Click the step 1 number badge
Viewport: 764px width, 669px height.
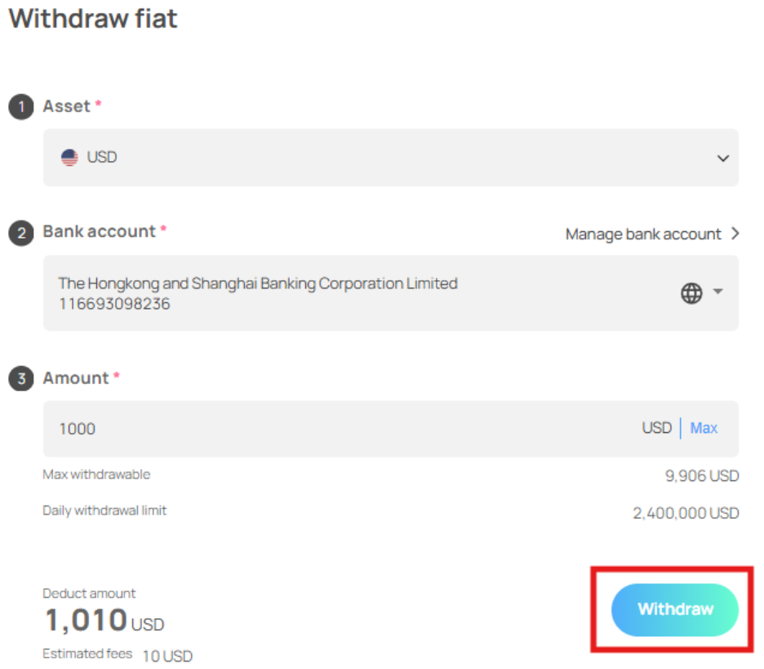21,107
